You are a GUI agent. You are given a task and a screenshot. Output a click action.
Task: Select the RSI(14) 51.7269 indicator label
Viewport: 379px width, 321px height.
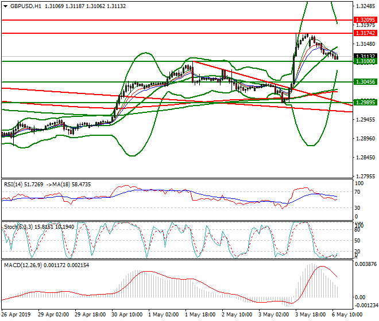point(24,185)
